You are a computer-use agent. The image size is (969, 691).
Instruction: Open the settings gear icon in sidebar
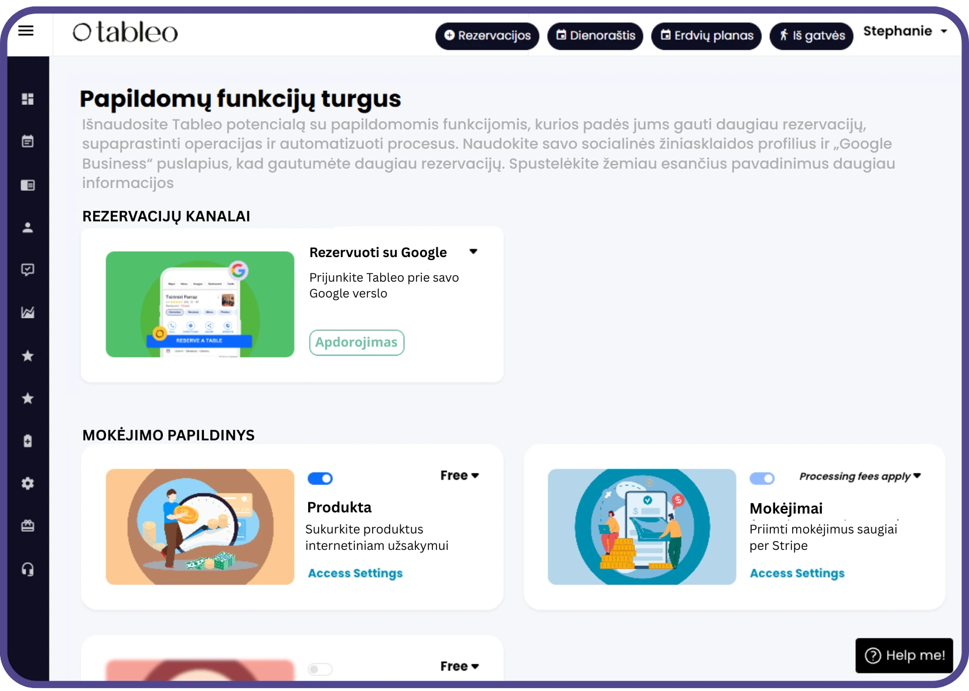pos(28,484)
